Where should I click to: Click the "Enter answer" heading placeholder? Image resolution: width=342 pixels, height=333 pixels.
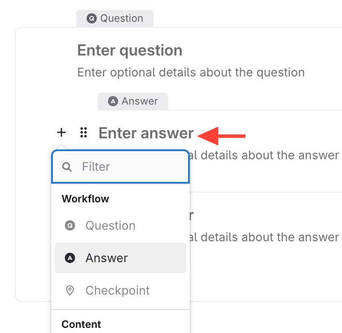(x=146, y=133)
